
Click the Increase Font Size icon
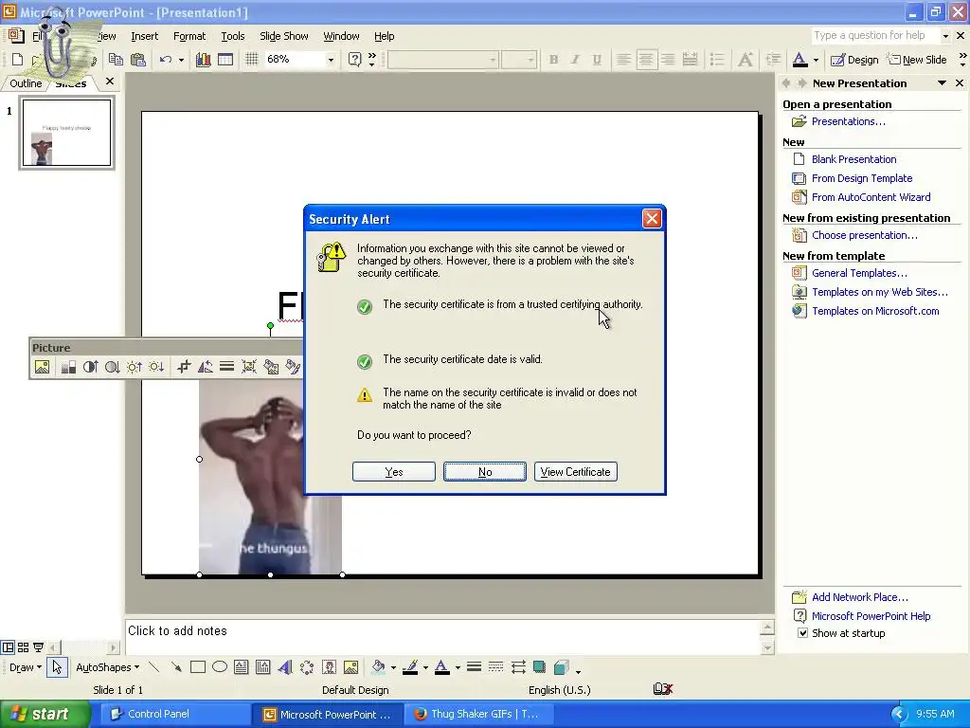(x=745, y=60)
